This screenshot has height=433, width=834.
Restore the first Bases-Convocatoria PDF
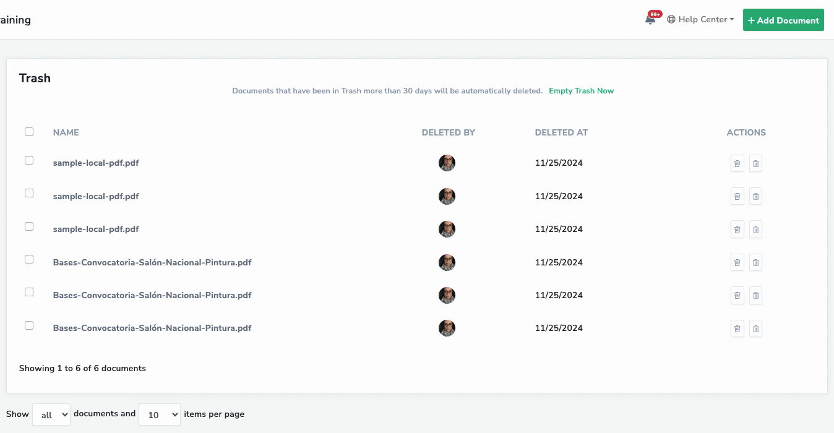click(x=737, y=262)
